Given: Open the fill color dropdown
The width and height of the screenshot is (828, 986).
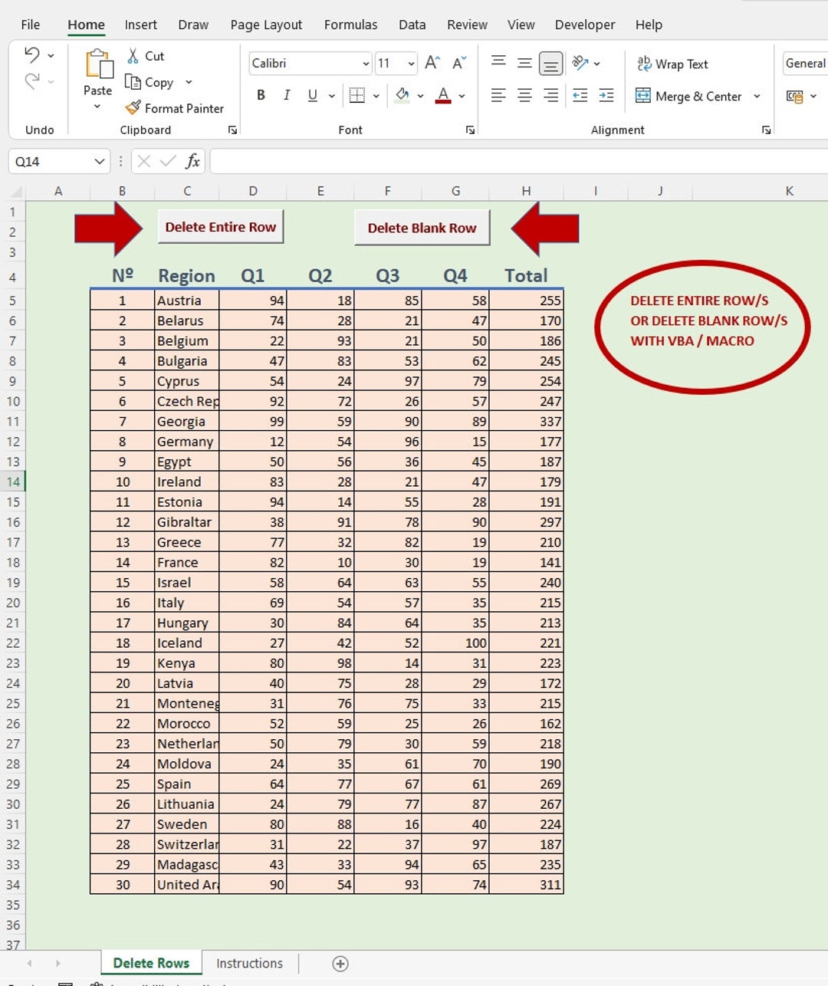Looking at the screenshot, I should [419, 95].
